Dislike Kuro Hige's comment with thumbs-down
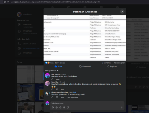149x113 pixels. (x=57, y=89)
